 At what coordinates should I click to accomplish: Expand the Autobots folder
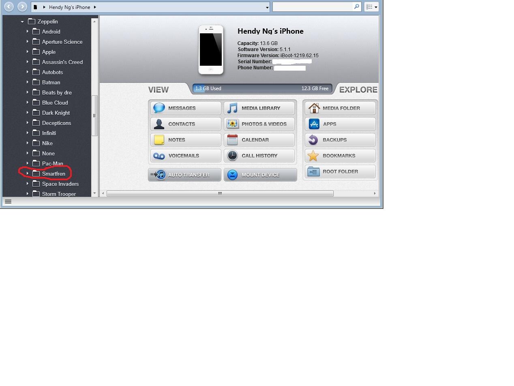[x=28, y=72]
